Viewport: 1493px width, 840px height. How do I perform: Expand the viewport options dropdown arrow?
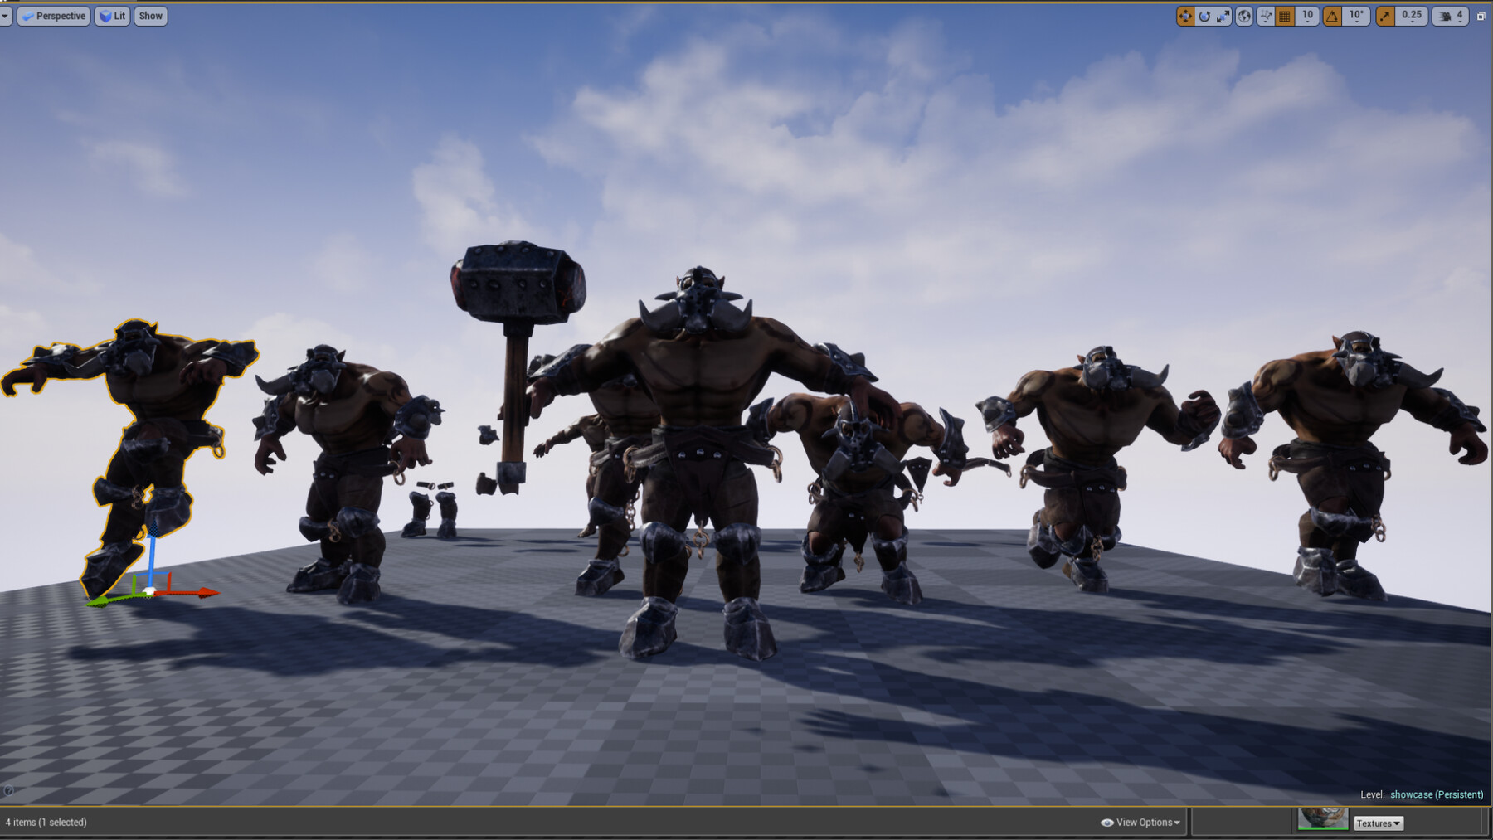coord(7,16)
